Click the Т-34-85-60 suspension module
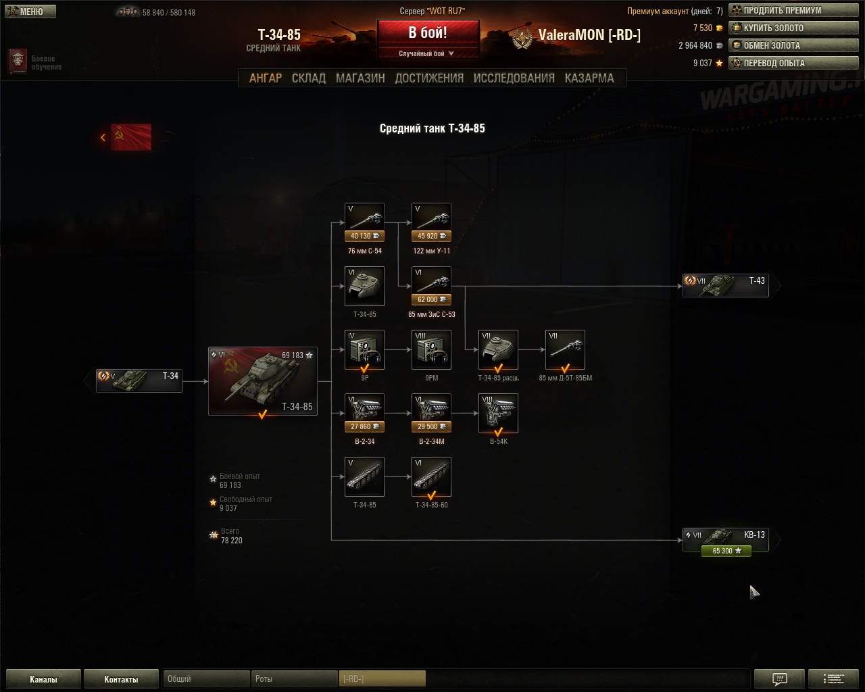The width and height of the screenshot is (865, 692). (x=431, y=477)
